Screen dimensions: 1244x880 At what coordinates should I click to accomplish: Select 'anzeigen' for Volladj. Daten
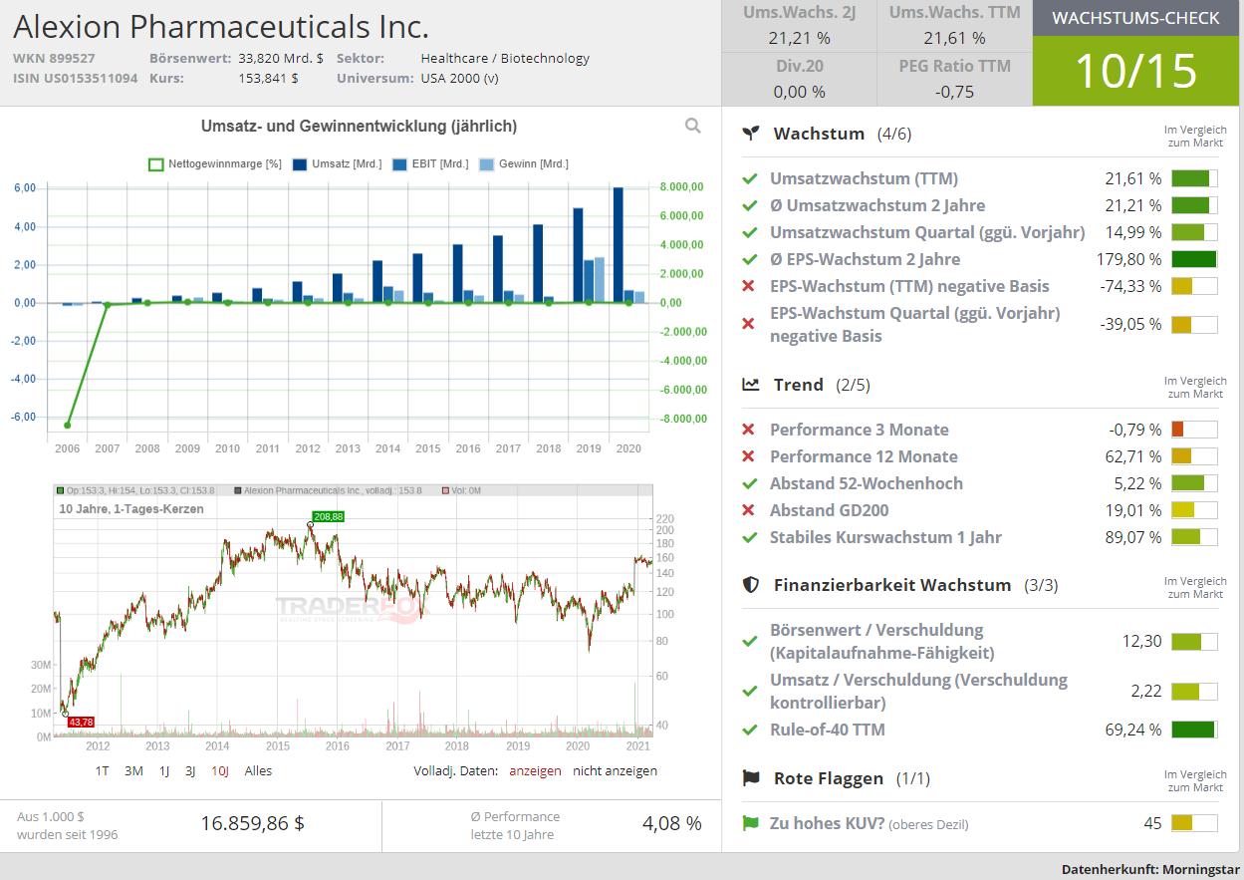pyautogui.click(x=535, y=770)
